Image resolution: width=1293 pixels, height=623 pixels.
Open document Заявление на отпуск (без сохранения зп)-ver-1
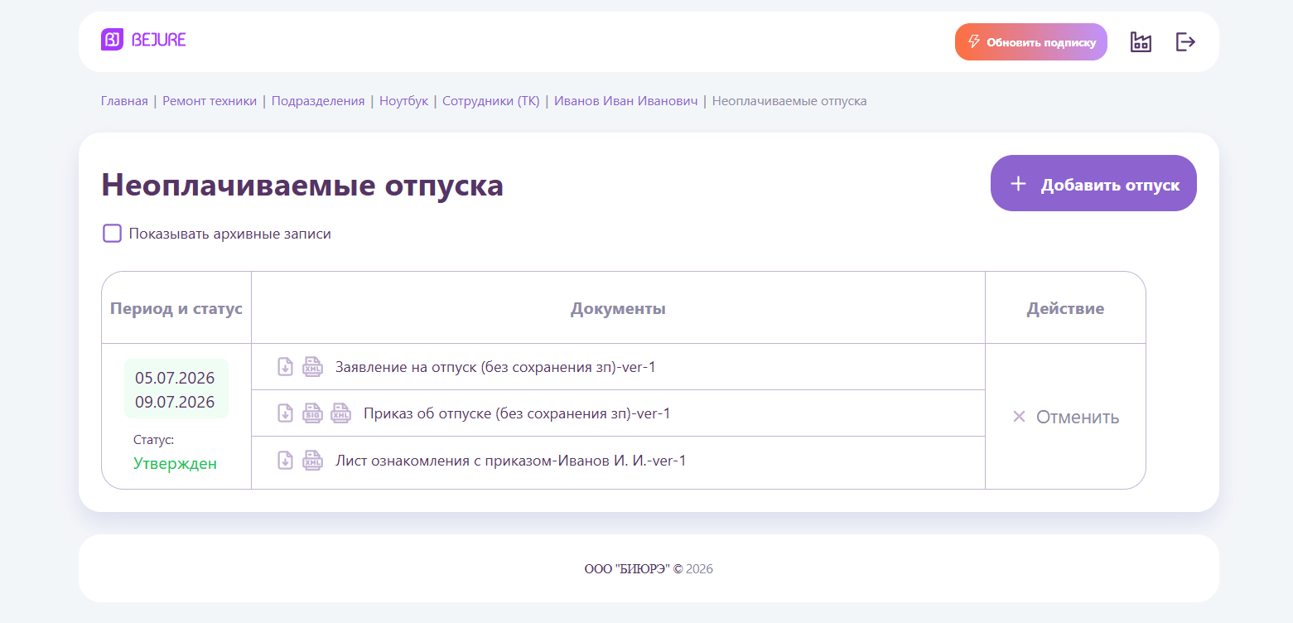[x=495, y=367]
